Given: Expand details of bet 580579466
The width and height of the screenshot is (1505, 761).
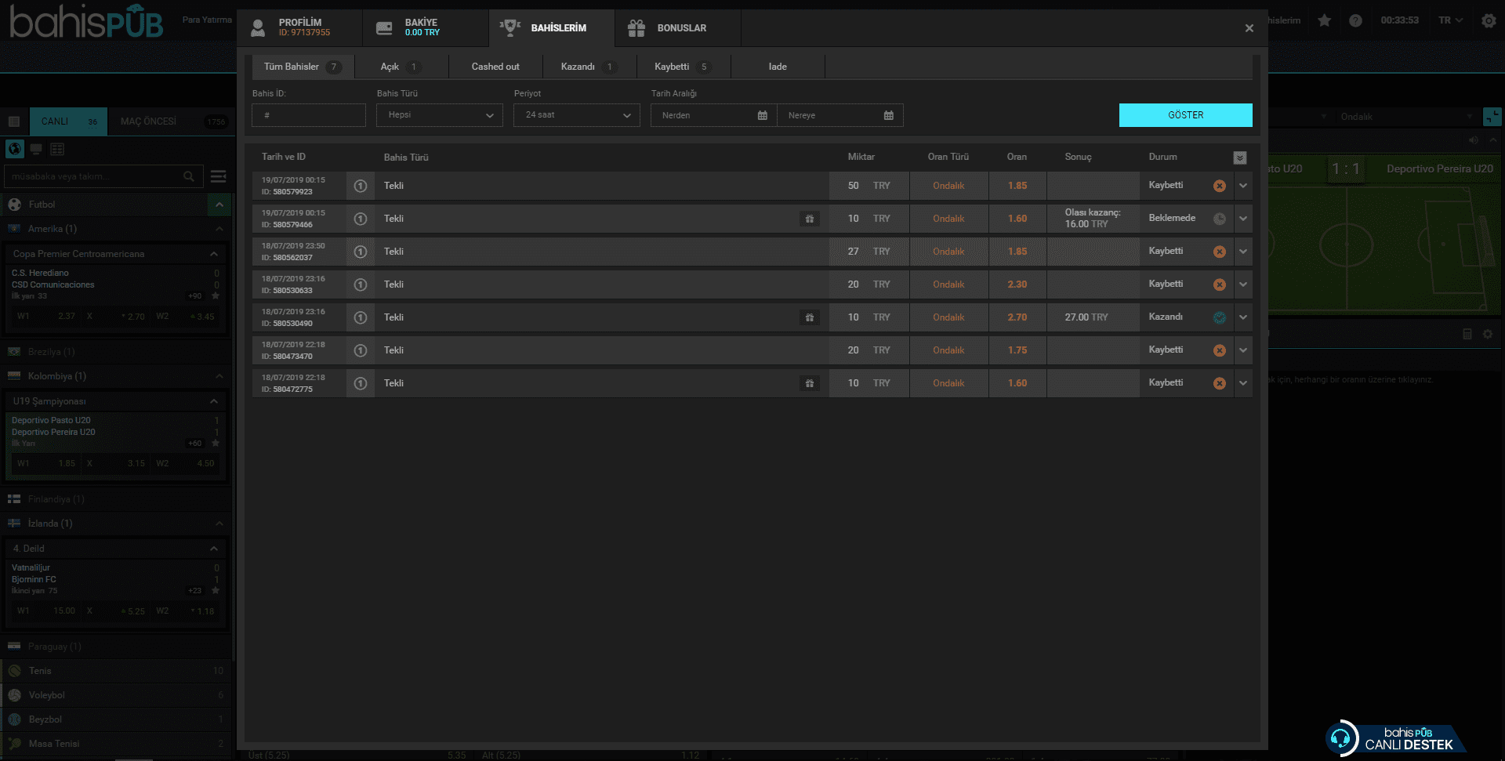Looking at the screenshot, I should (1243, 219).
